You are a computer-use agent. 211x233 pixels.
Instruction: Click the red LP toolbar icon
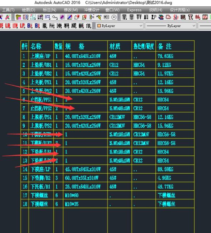coord(22,26)
